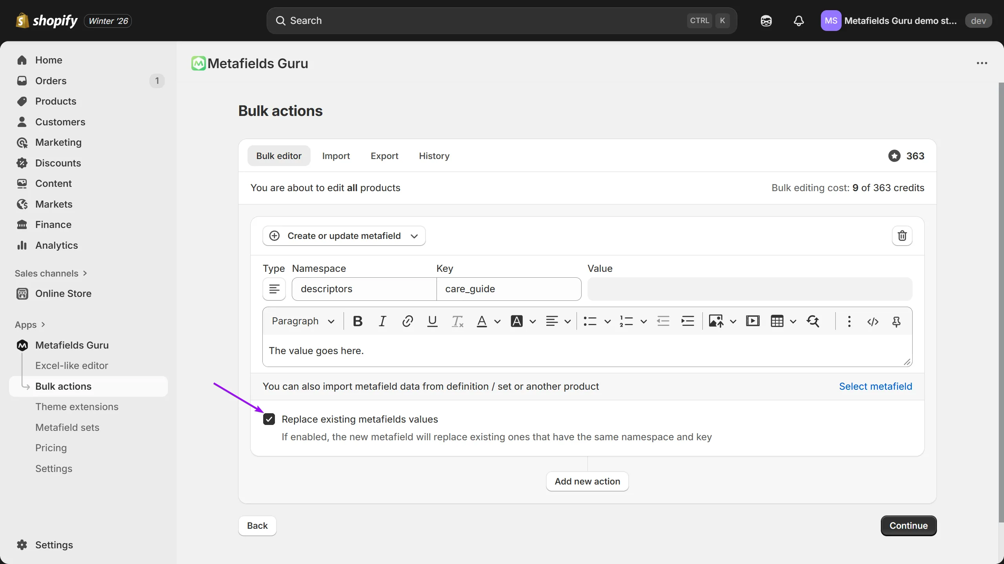Uncheck Replace existing metafields values

click(269, 419)
